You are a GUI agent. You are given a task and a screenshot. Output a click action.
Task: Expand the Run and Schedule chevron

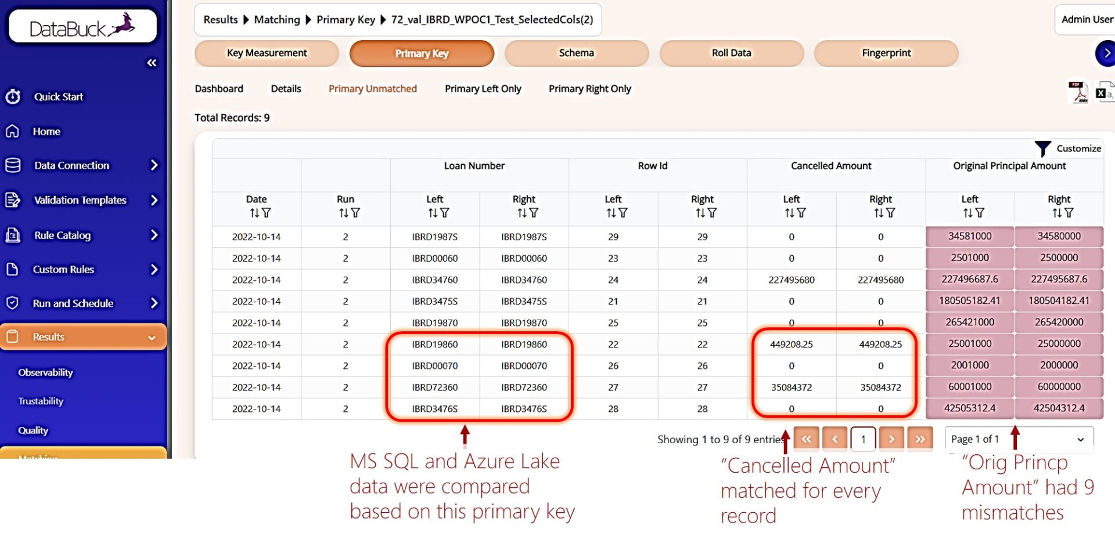point(154,303)
